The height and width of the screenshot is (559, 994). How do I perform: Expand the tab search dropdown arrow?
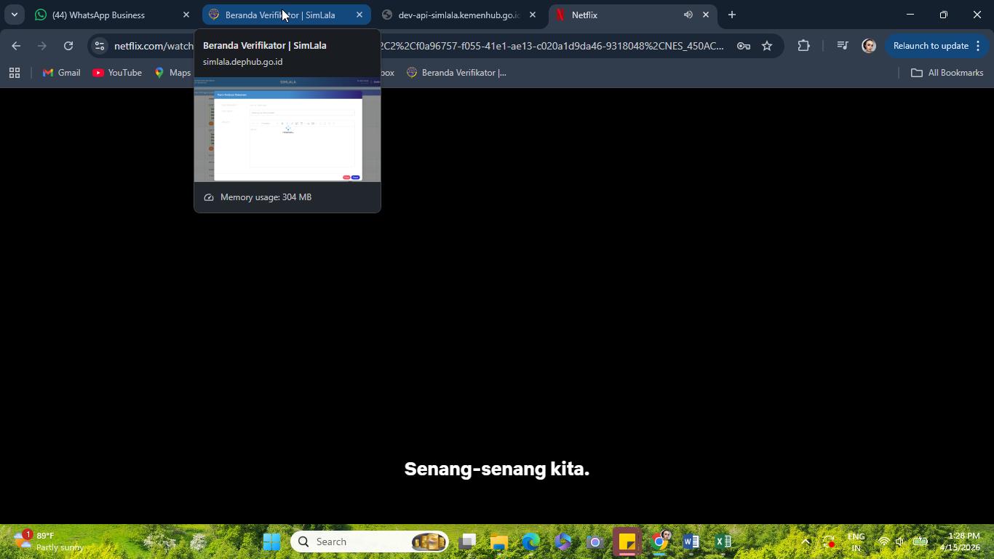coord(14,15)
